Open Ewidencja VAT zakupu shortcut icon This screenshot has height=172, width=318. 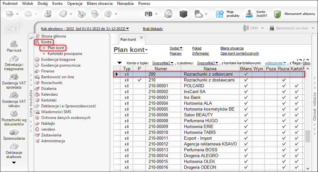click(x=14, y=95)
